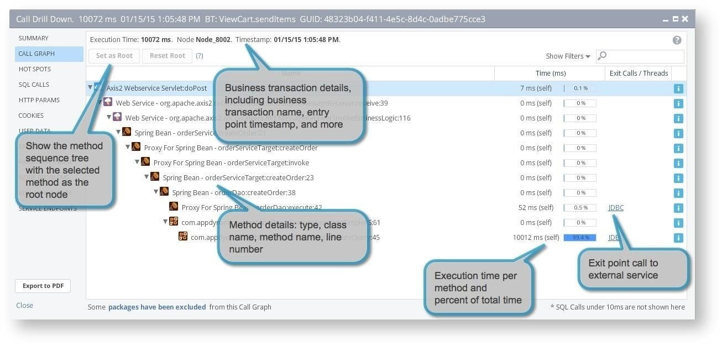Click the Close link in the sidebar
Viewport: 722px width, 346px height.
click(24, 306)
